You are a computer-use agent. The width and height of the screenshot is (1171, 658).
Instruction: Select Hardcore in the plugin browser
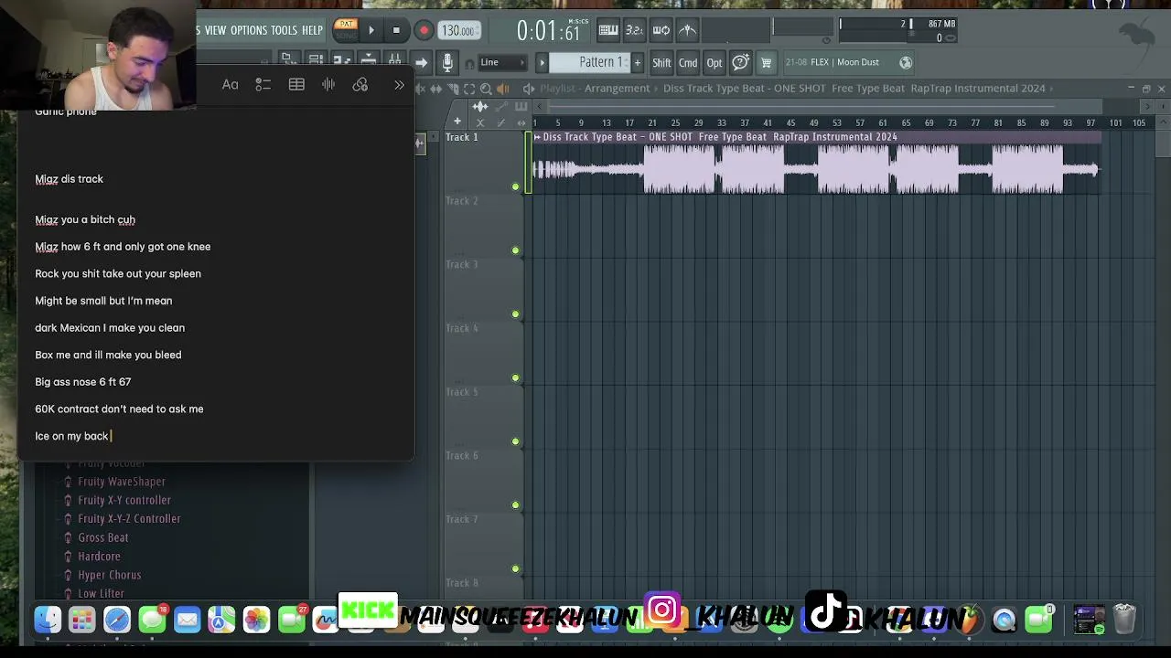tap(99, 557)
